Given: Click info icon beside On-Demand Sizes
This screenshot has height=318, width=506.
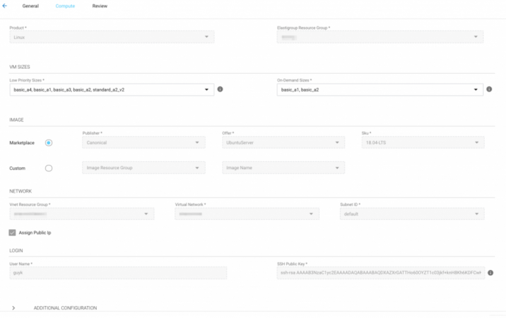Looking at the screenshot, I should tap(489, 89).
